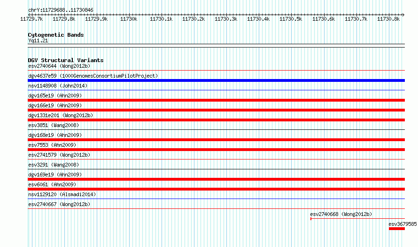Select the red dgv165e19 variant bar

(216, 100)
